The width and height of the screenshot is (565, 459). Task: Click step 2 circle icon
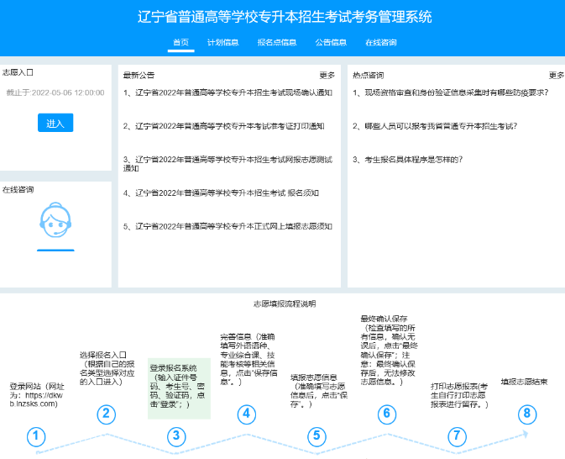(x=105, y=413)
